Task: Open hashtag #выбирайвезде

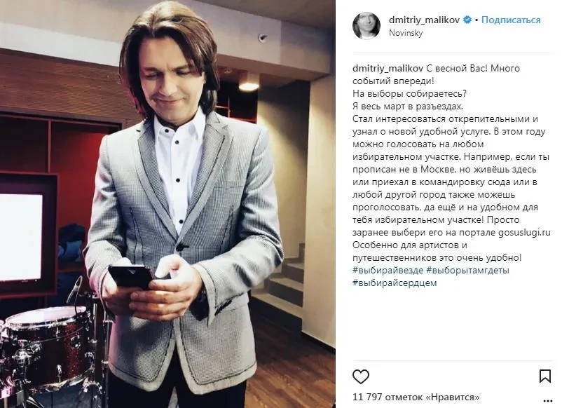Action: point(388,270)
